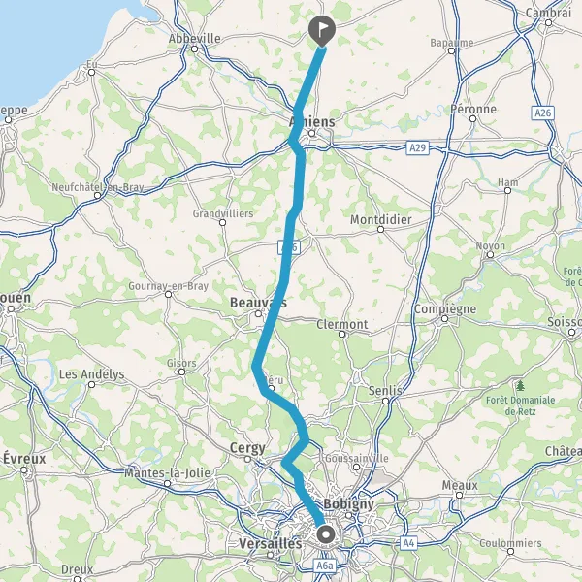Click the Amiens city label
Image resolution: width=582 pixels, height=582 pixels.
click(311, 121)
